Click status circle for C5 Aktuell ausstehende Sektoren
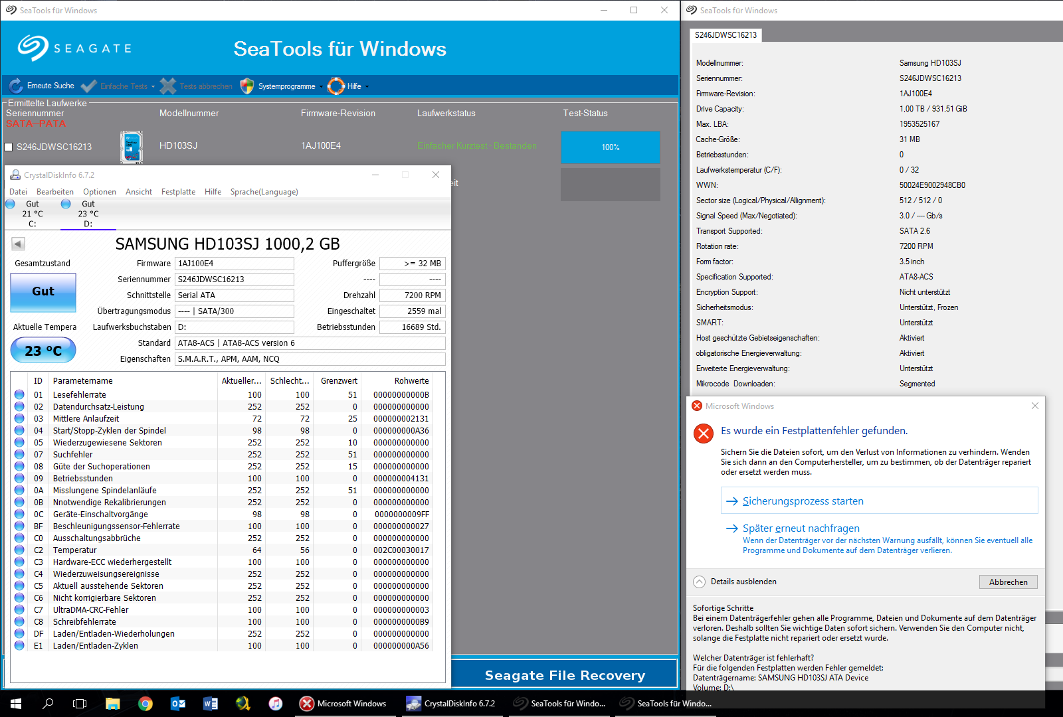 (19, 586)
